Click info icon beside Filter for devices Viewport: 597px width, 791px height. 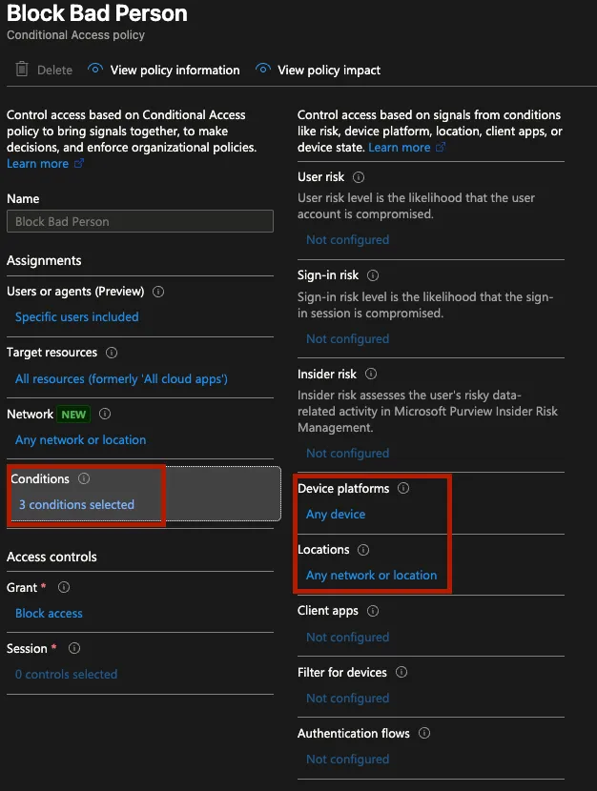pos(401,672)
